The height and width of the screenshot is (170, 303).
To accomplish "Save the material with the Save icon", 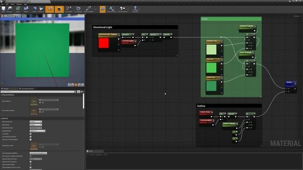I will coord(3,9).
